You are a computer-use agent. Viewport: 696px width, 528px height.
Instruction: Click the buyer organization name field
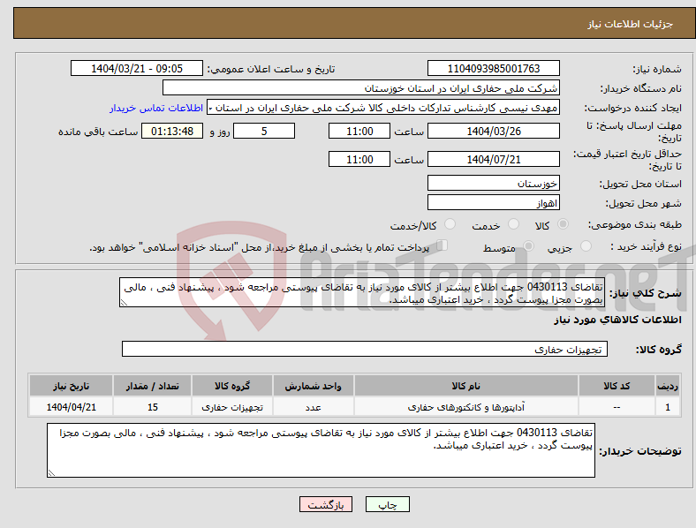pos(361,87)
